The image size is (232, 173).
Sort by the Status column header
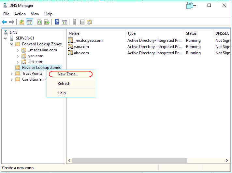(x=198, y=33)
